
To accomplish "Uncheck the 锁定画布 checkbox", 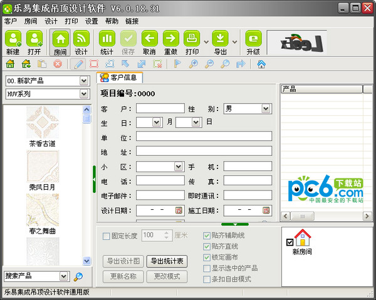I will (207, 257).
